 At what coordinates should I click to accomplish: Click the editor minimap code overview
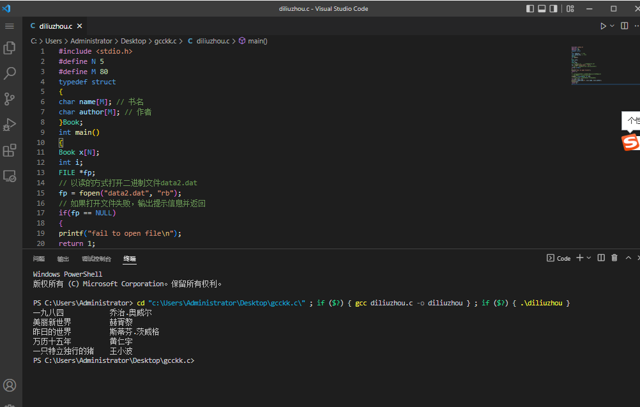tap(586, 65)
